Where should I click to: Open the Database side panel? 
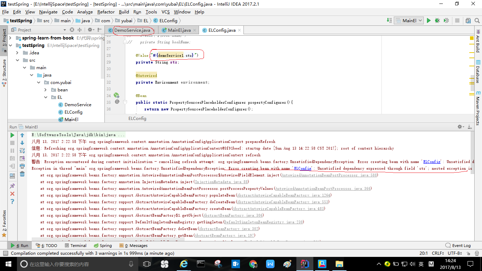[x=478, y=72]
